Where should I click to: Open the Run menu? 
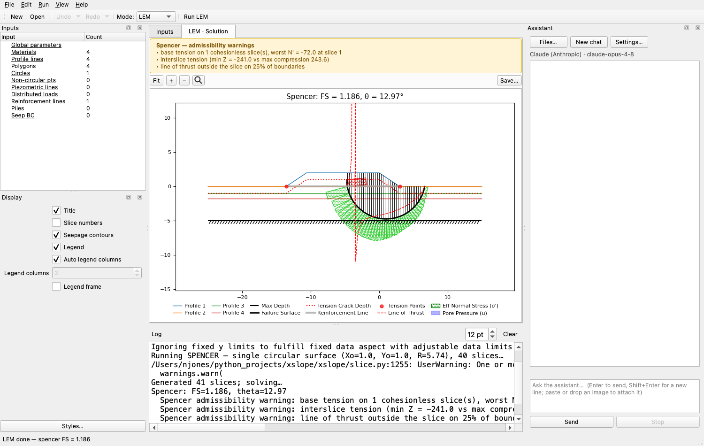tap(44, 4)
